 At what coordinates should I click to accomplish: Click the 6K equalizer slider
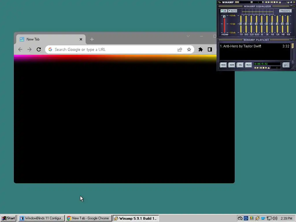pos(272,24)
